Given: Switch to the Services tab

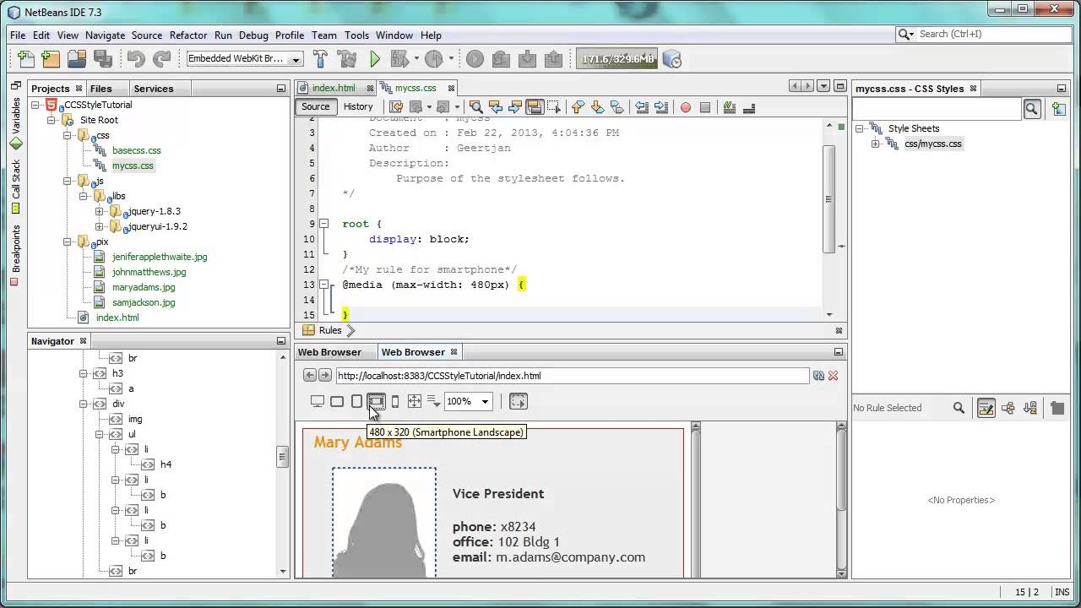Looking at the screenshot, I should 154,89.
